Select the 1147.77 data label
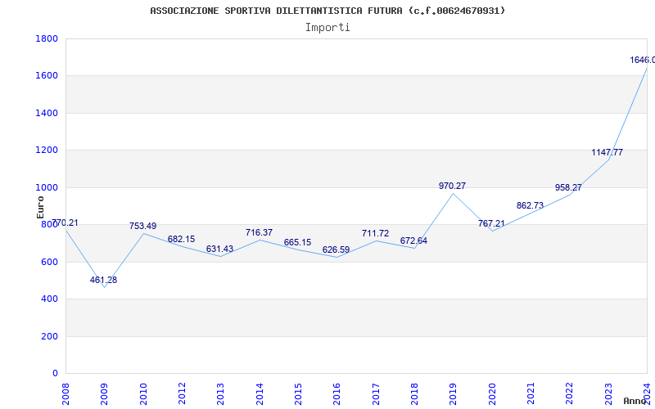The height and width of the screenshot is (409, 655). tap(607, 152)
